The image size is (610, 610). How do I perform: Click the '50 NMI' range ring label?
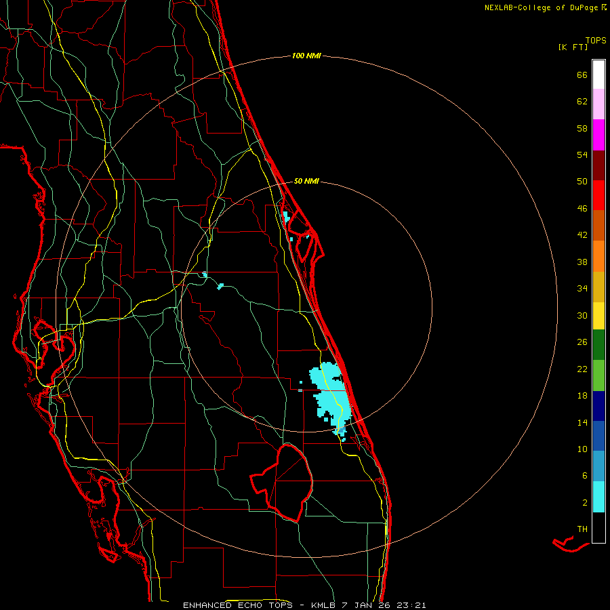[306, 181]
